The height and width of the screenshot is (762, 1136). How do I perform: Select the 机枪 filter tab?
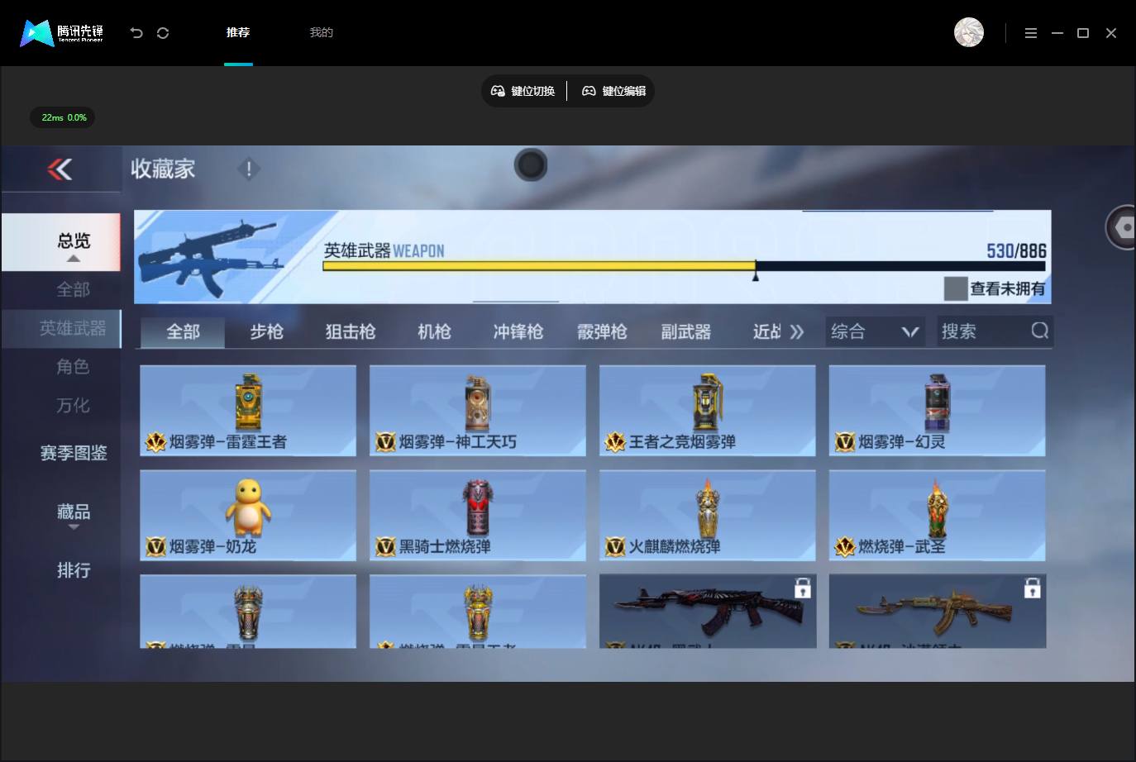click(434, 331)
